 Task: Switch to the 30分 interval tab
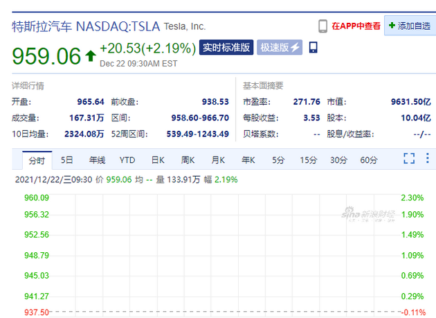point(338,160)
